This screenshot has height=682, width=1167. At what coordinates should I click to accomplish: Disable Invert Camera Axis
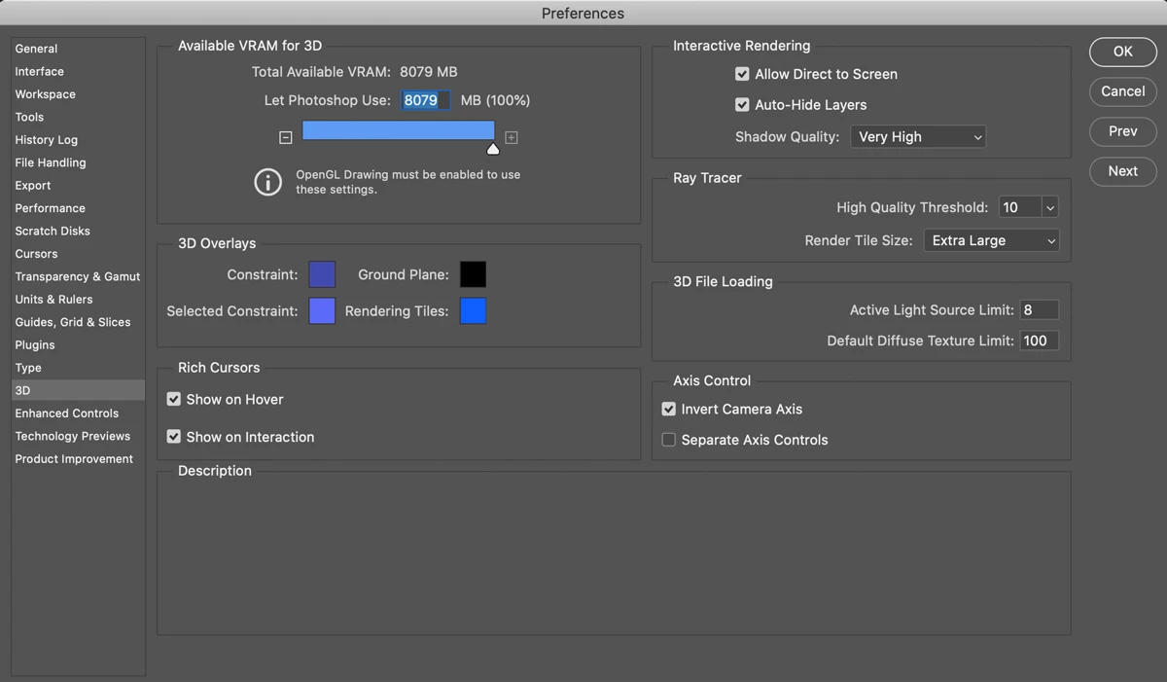click(669, 410)
